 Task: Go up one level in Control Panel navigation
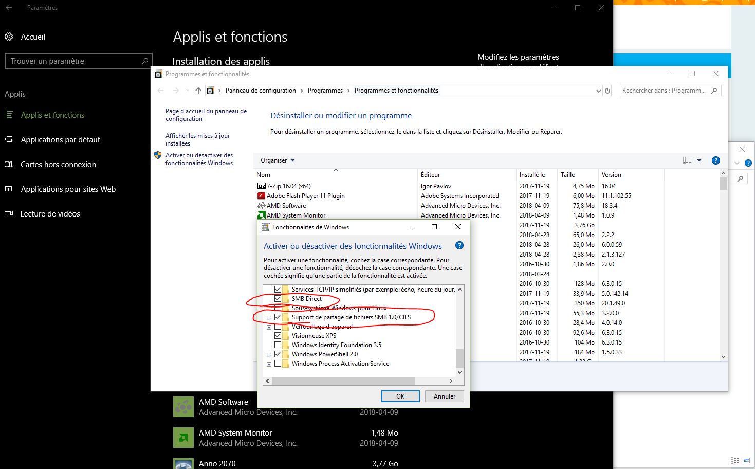[198, 91]
